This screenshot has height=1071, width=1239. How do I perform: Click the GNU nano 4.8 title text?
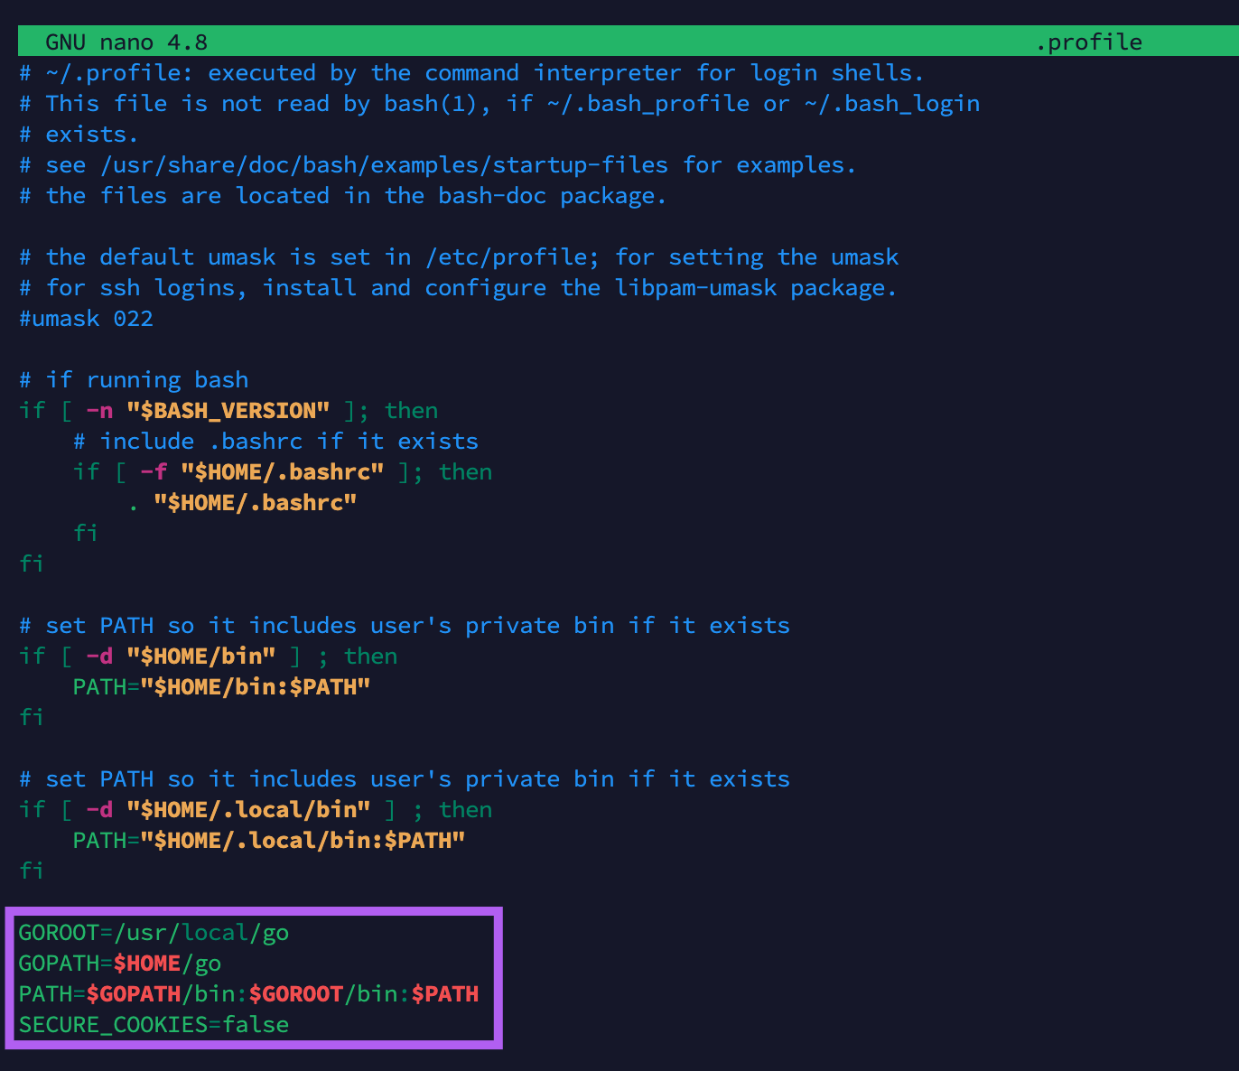[x=126, y=41]
